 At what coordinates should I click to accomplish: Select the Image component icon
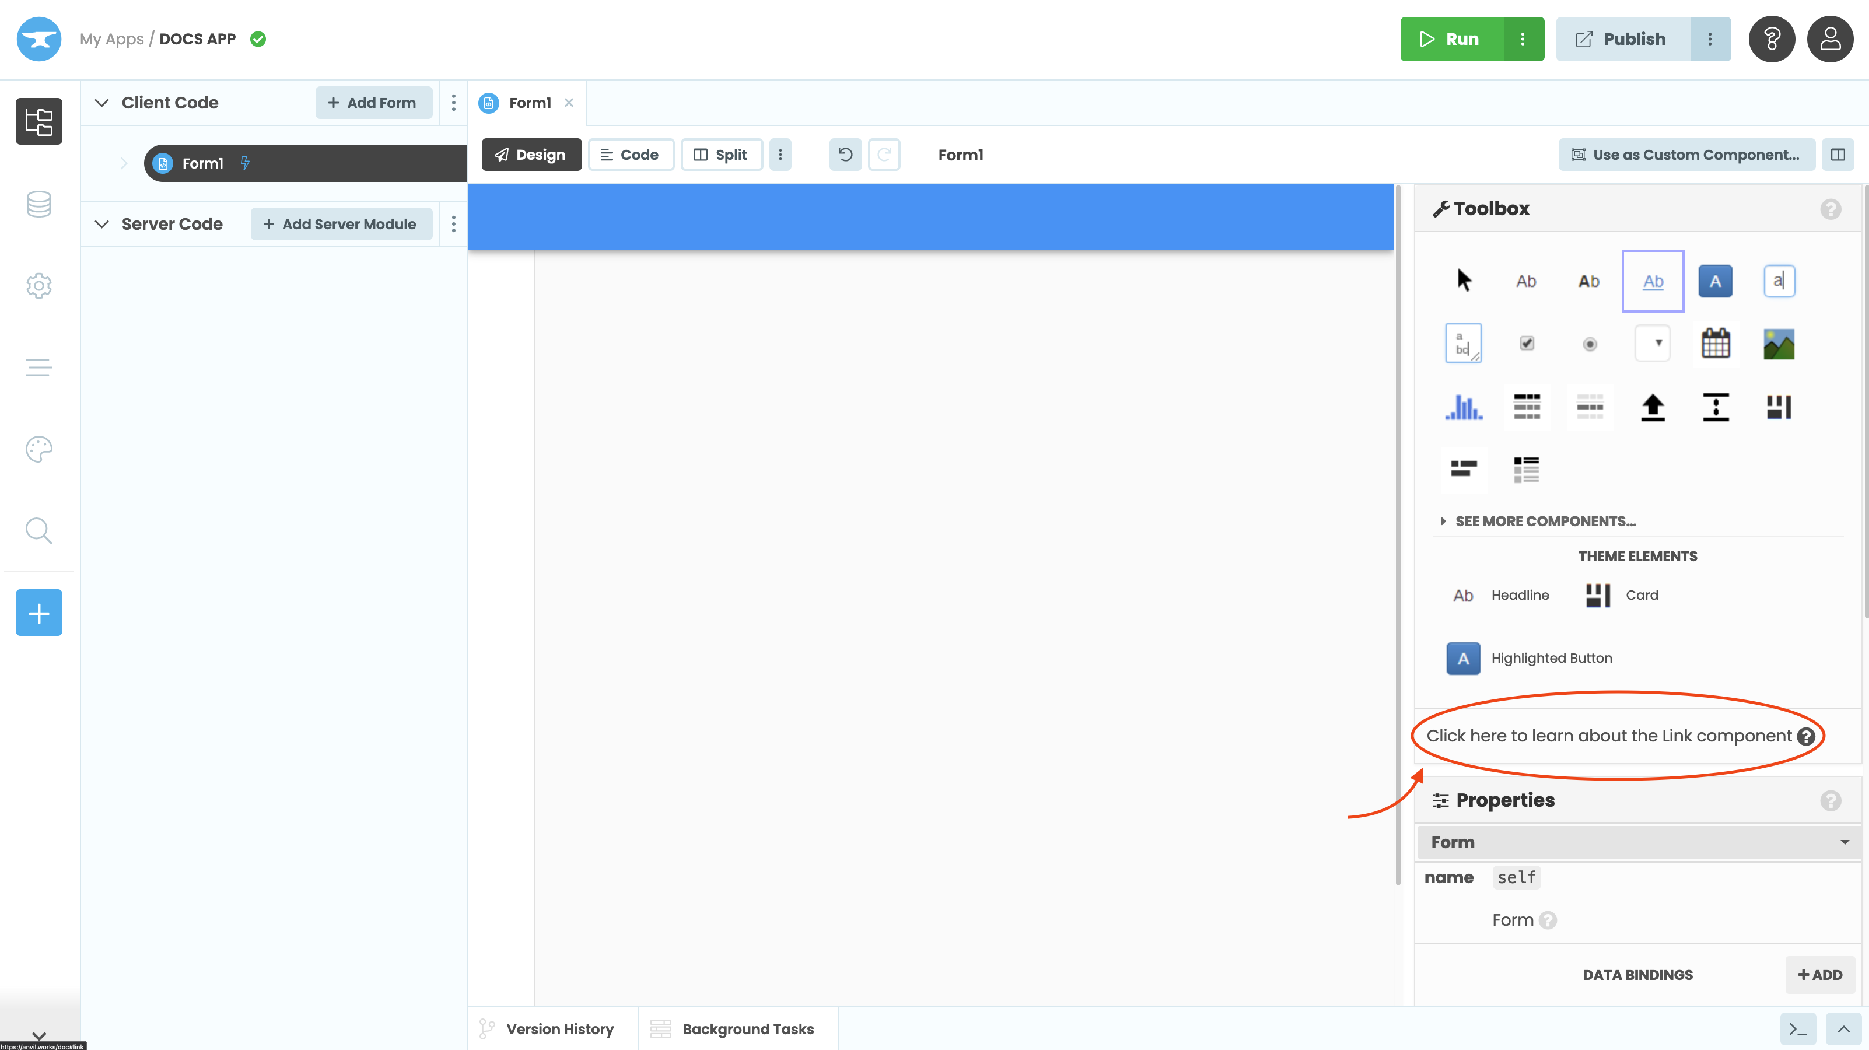(x=1779, y=343)
